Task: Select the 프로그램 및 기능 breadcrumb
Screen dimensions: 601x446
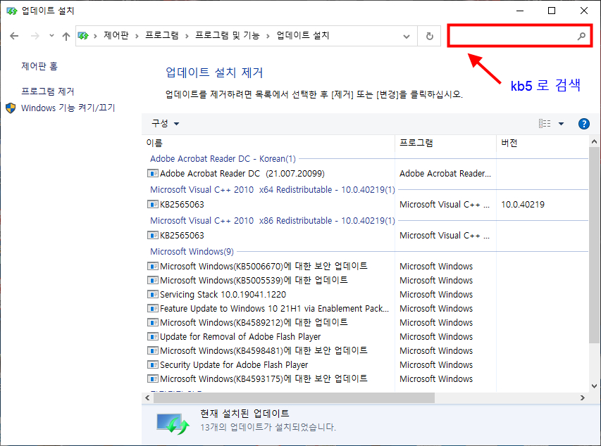Action: 228,36
